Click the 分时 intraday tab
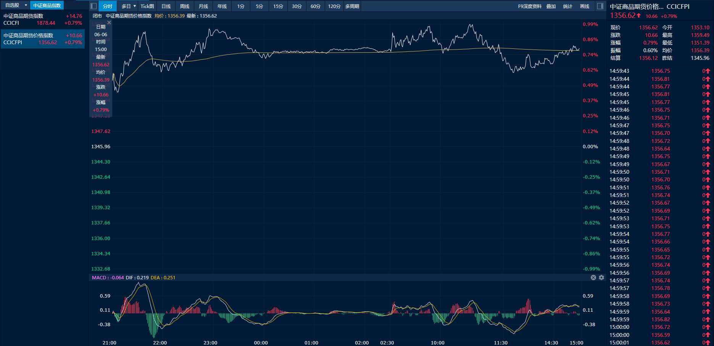Viewport: 714px width, 346px height. 108,6
